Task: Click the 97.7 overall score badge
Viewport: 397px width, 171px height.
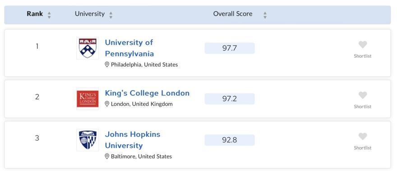Action: 230,48
